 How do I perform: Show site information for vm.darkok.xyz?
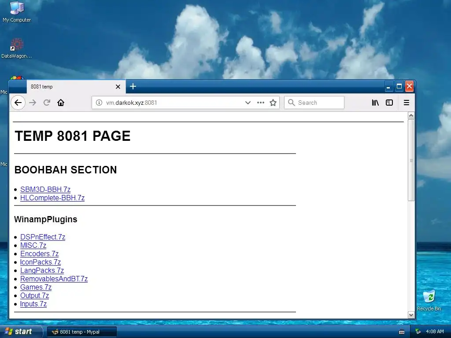(99, 103)
